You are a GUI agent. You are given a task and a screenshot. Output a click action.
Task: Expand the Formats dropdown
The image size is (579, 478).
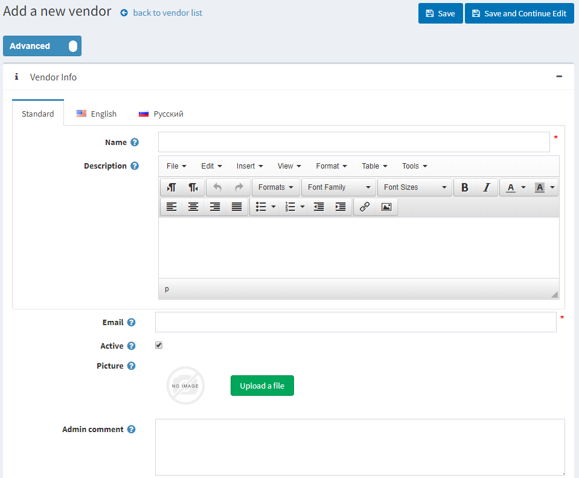276,187
